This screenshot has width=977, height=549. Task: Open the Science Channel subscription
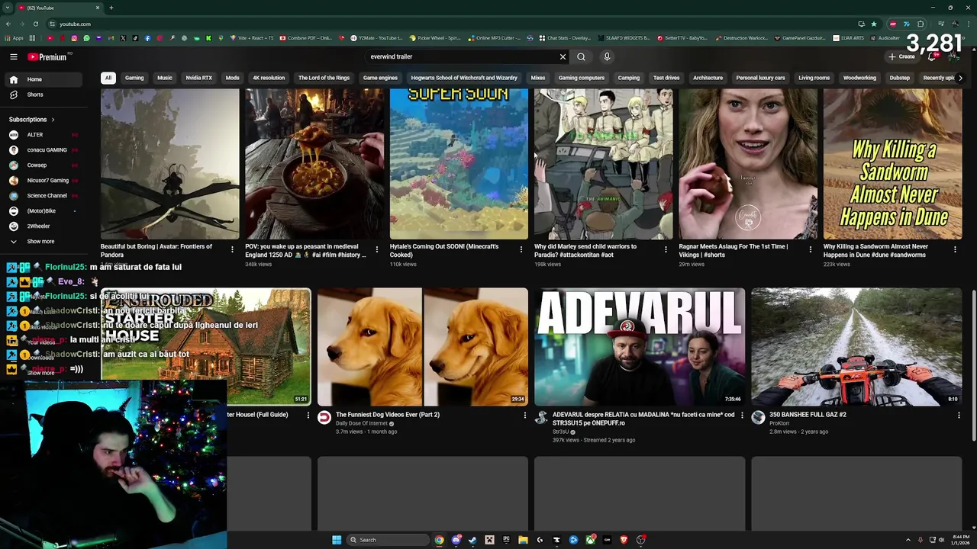pos(44,195)
